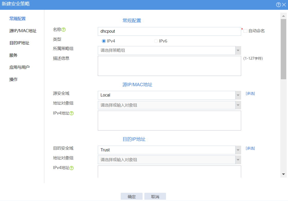This screenshot has width=288, height=201.
Task: Click the 源IP/MAC地址 section heading
Action: click(x=137, y=84)
